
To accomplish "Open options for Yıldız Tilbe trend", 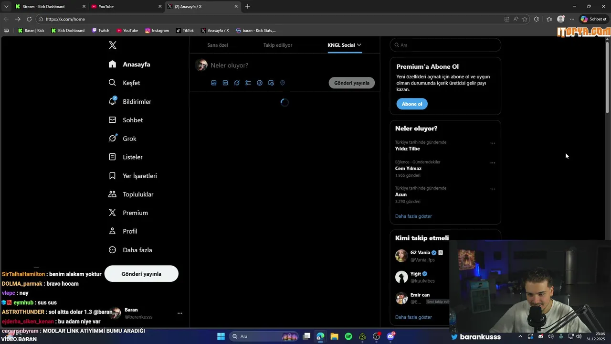I will pyautogui.click(x=493, y=143).
